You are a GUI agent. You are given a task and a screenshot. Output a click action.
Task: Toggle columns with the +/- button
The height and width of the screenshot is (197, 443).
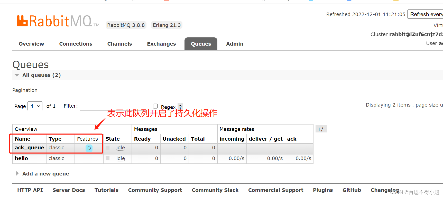coord(321,129)
